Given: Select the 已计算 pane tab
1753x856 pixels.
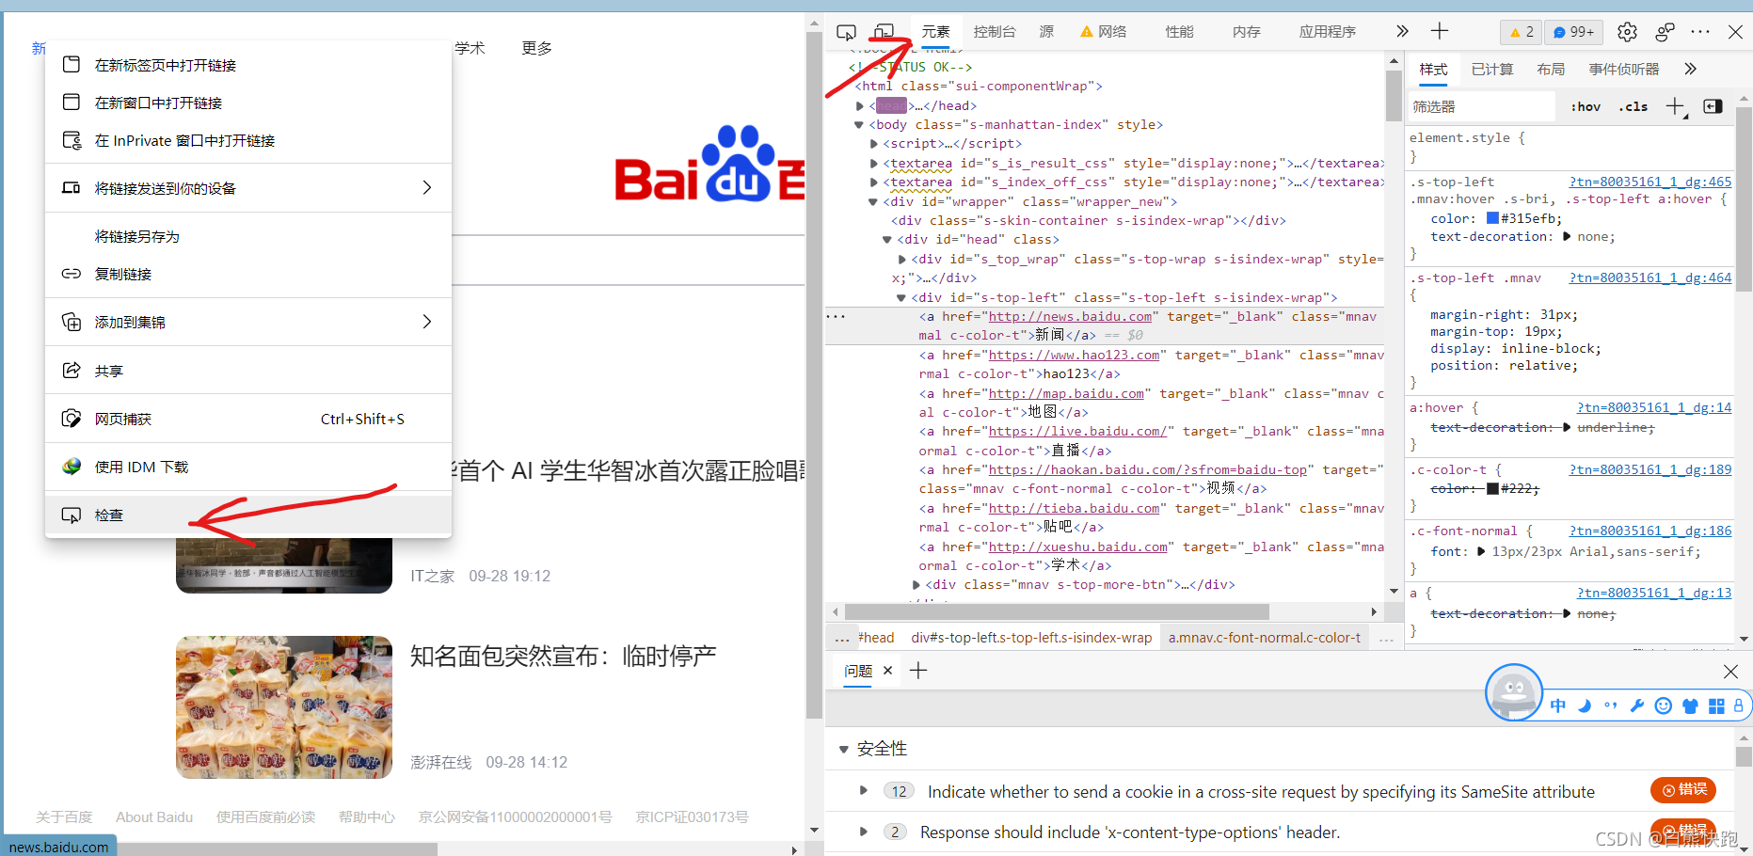Looking at the screenshot, I should tap(1492, 70).
